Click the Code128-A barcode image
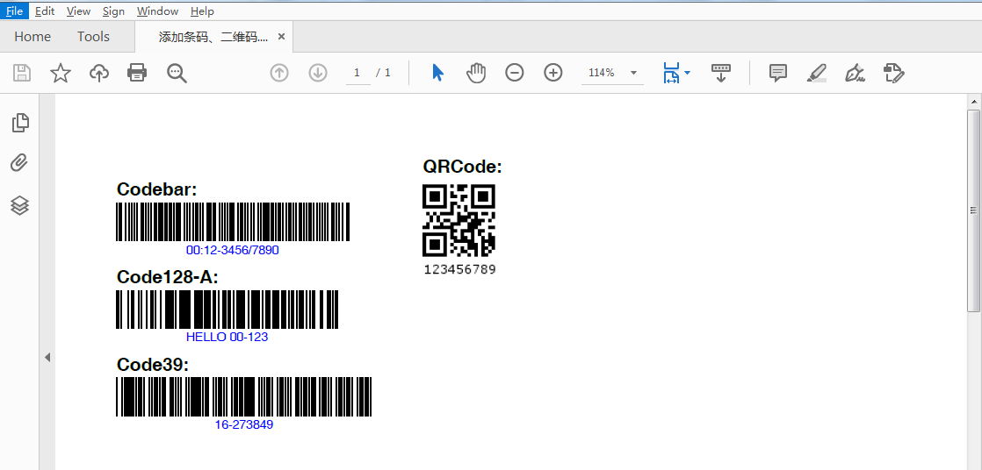Image resolution: width=982 pixels, height=470 pixels. (227, 310)
